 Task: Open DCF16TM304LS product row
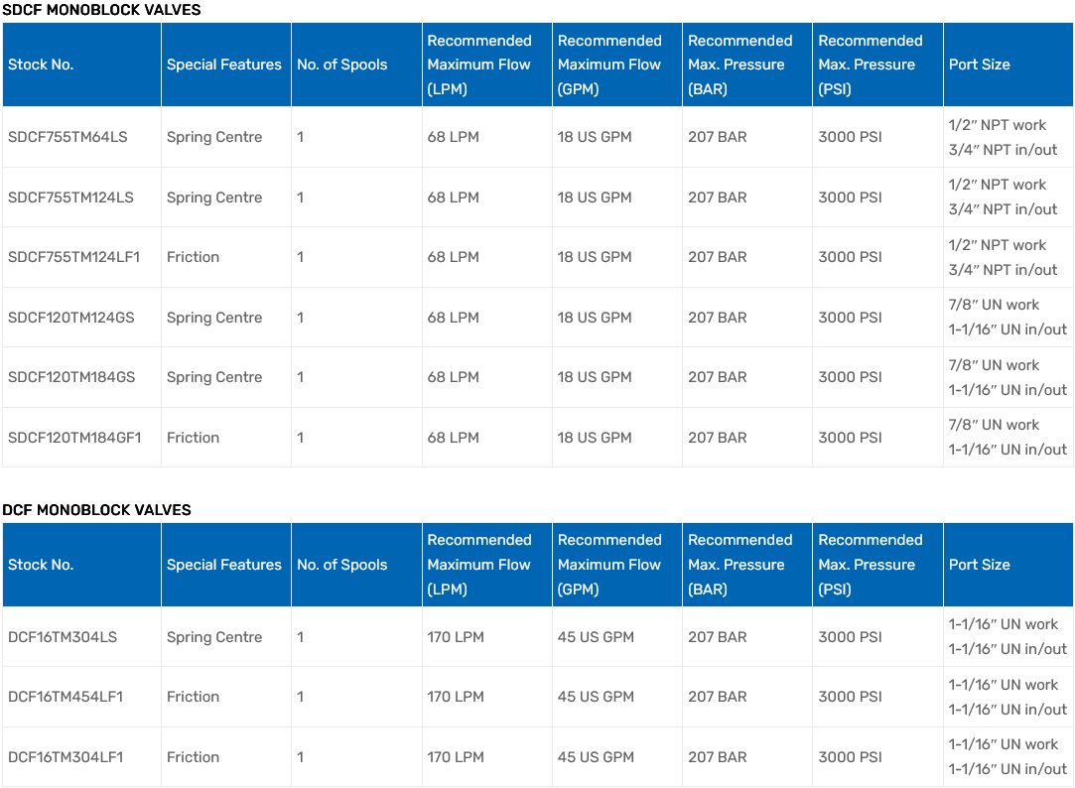pyautogui.click(x=63, y=637)
